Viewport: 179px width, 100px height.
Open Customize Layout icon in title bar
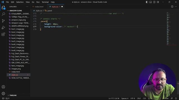click(158, 2)
